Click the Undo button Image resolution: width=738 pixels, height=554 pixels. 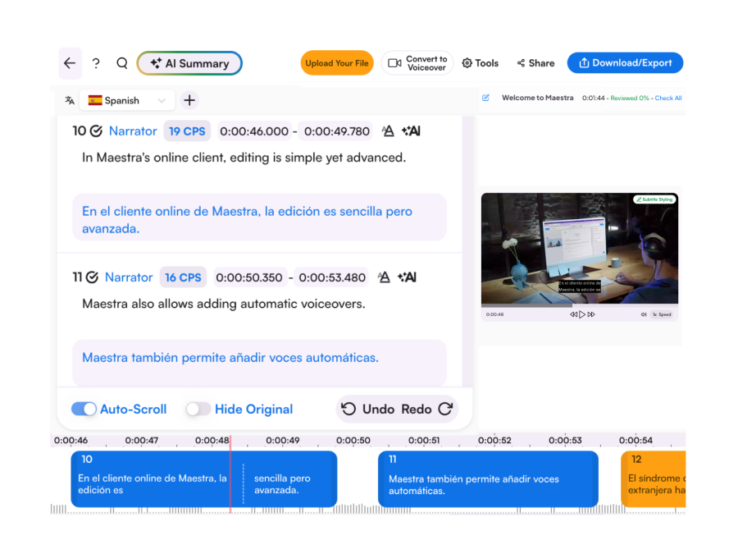(x=367, y=409)
